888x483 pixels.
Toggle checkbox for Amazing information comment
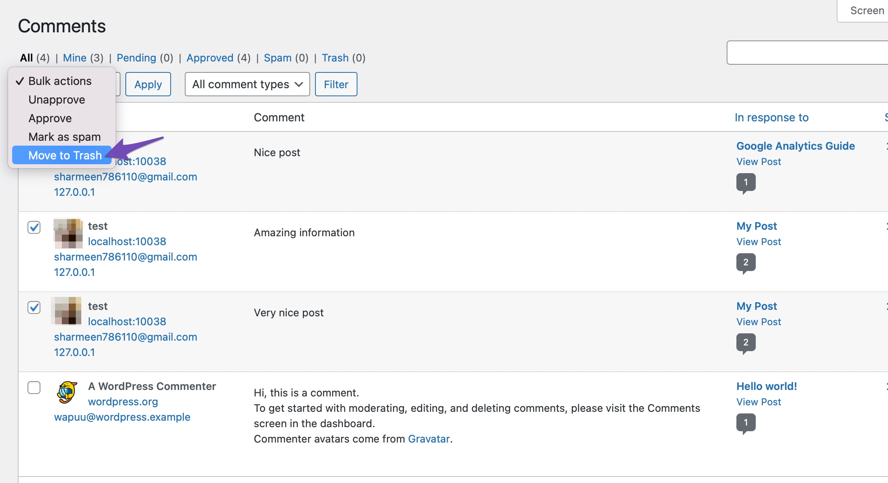34,227
